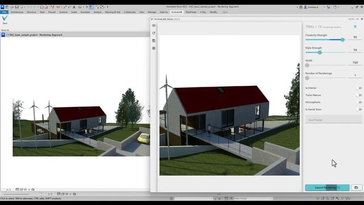The width and height of the screenshot is (364, 205).
Task: Click the User Prompt text field
Action: tap(333, 120)
